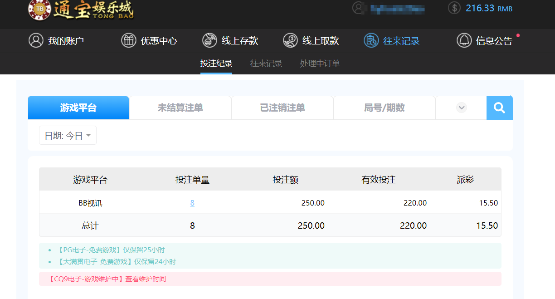This screenshot has width=555, height=299.
Task: Switch to 处理中订单 in the submenu
Action: [320, 64]
